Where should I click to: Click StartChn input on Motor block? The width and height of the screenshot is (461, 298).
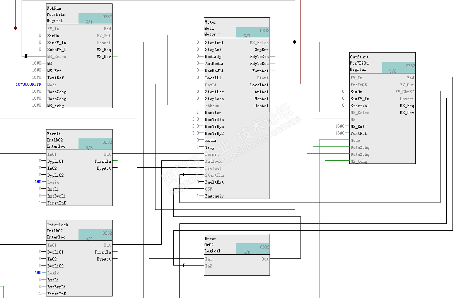[214, 175]
